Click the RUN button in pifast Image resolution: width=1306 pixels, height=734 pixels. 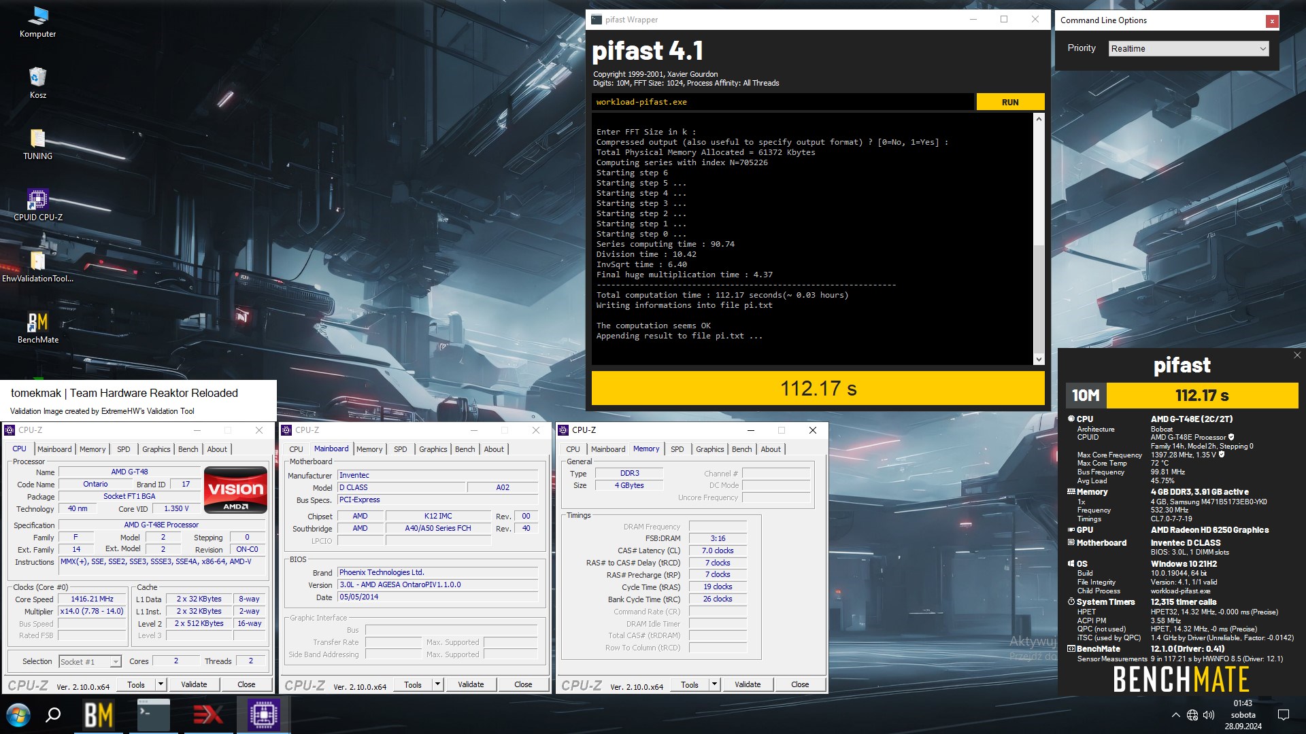pyautogui.click(x=1010, y=102)
